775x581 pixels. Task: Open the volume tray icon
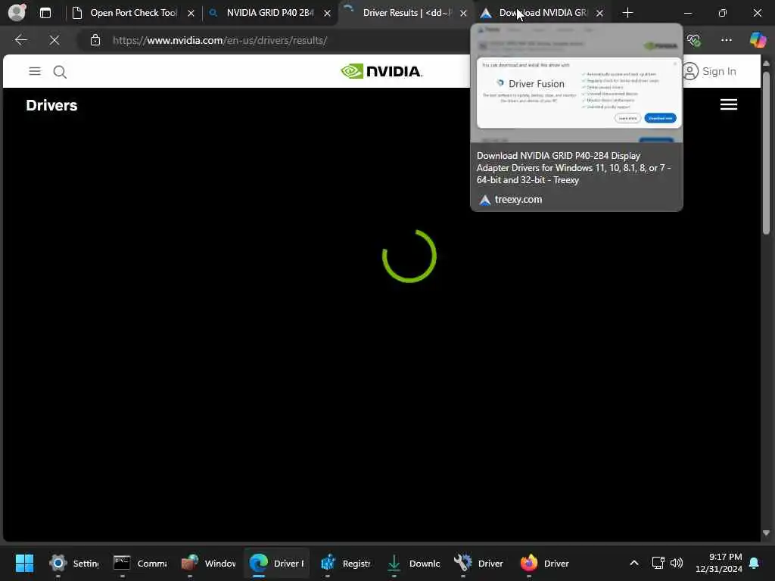676,563
